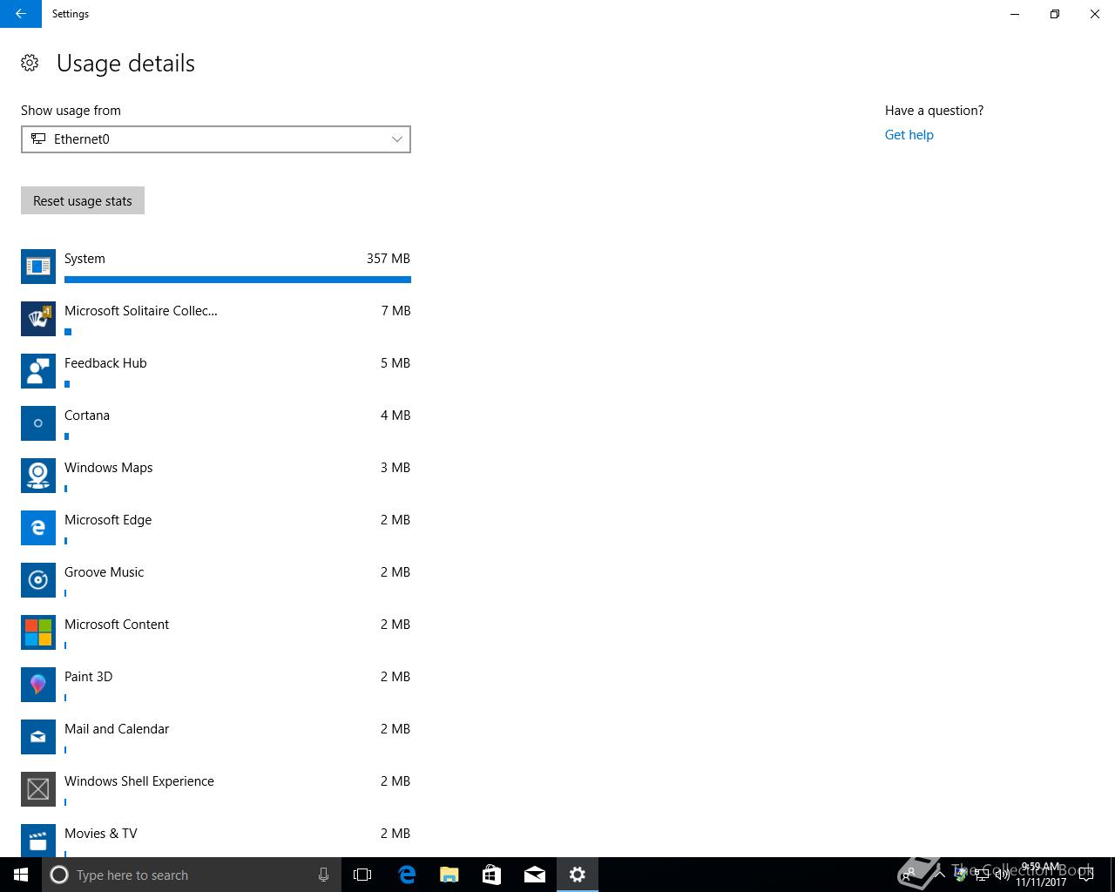The image size is (1115, 892).
Task: Click the taskbar clock showing 11/11/2017
Action: 1041,875
